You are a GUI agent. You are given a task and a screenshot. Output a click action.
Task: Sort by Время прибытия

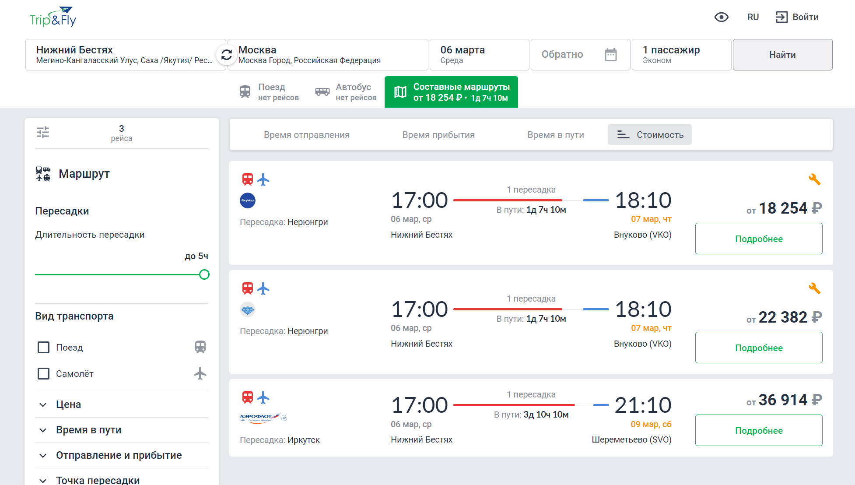pyautogui.click(x=438, y=135)
